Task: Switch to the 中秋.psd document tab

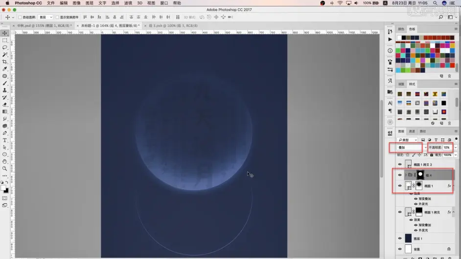Action: [x=45, y=25]
